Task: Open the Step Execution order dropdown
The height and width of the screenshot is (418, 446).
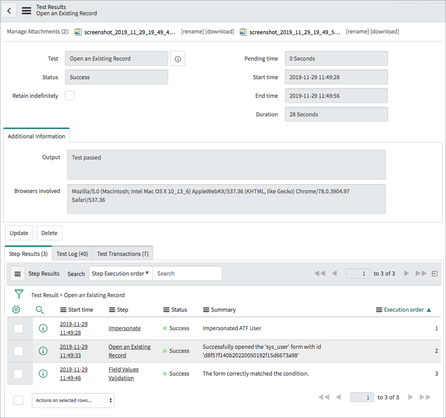Action: click(x=120, y=273)
